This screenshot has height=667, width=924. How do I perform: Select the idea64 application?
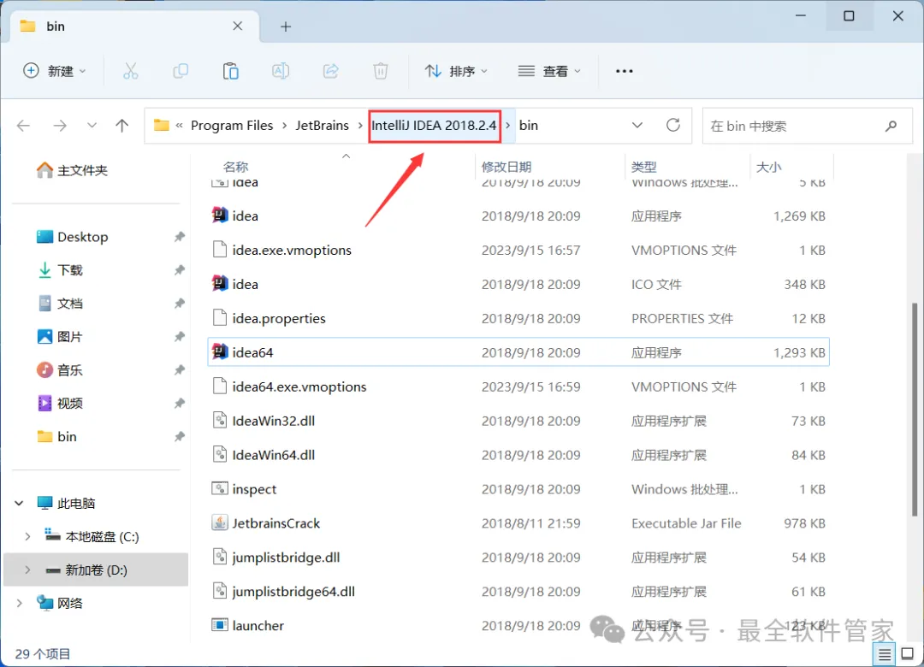click(518, 352)
